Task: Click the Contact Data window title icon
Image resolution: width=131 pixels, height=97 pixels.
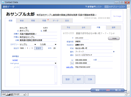Action: pyautogui.click(x=3, y=2)
